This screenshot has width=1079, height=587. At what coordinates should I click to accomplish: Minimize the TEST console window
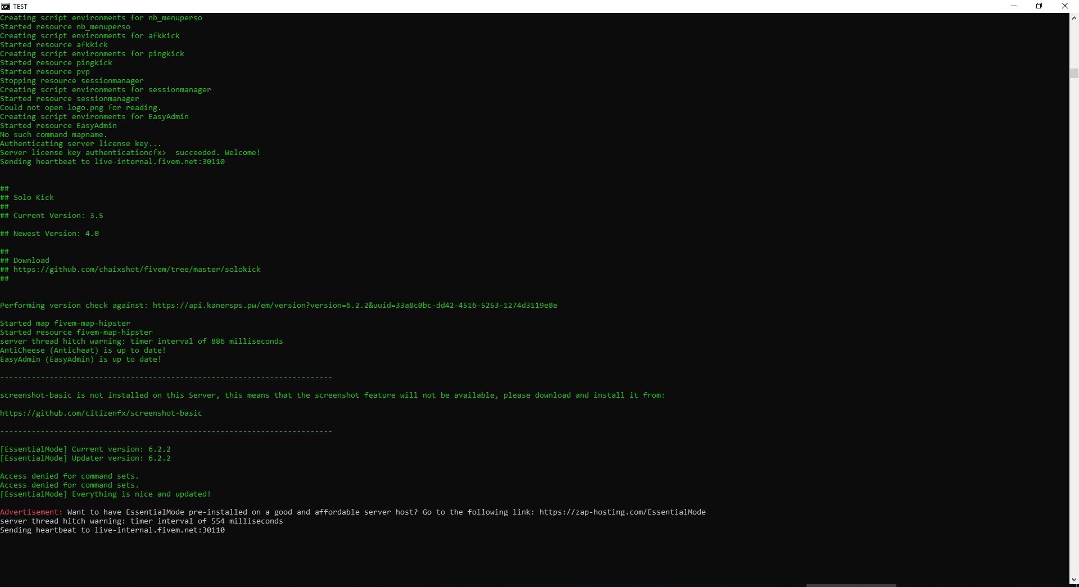(1014, 6)
